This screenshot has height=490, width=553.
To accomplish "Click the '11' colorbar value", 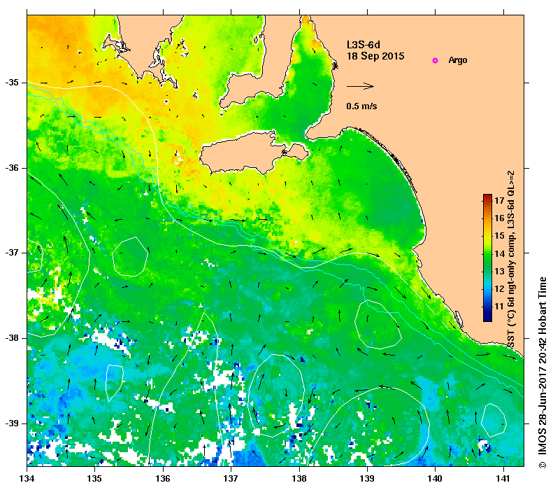I will [499, 307].
